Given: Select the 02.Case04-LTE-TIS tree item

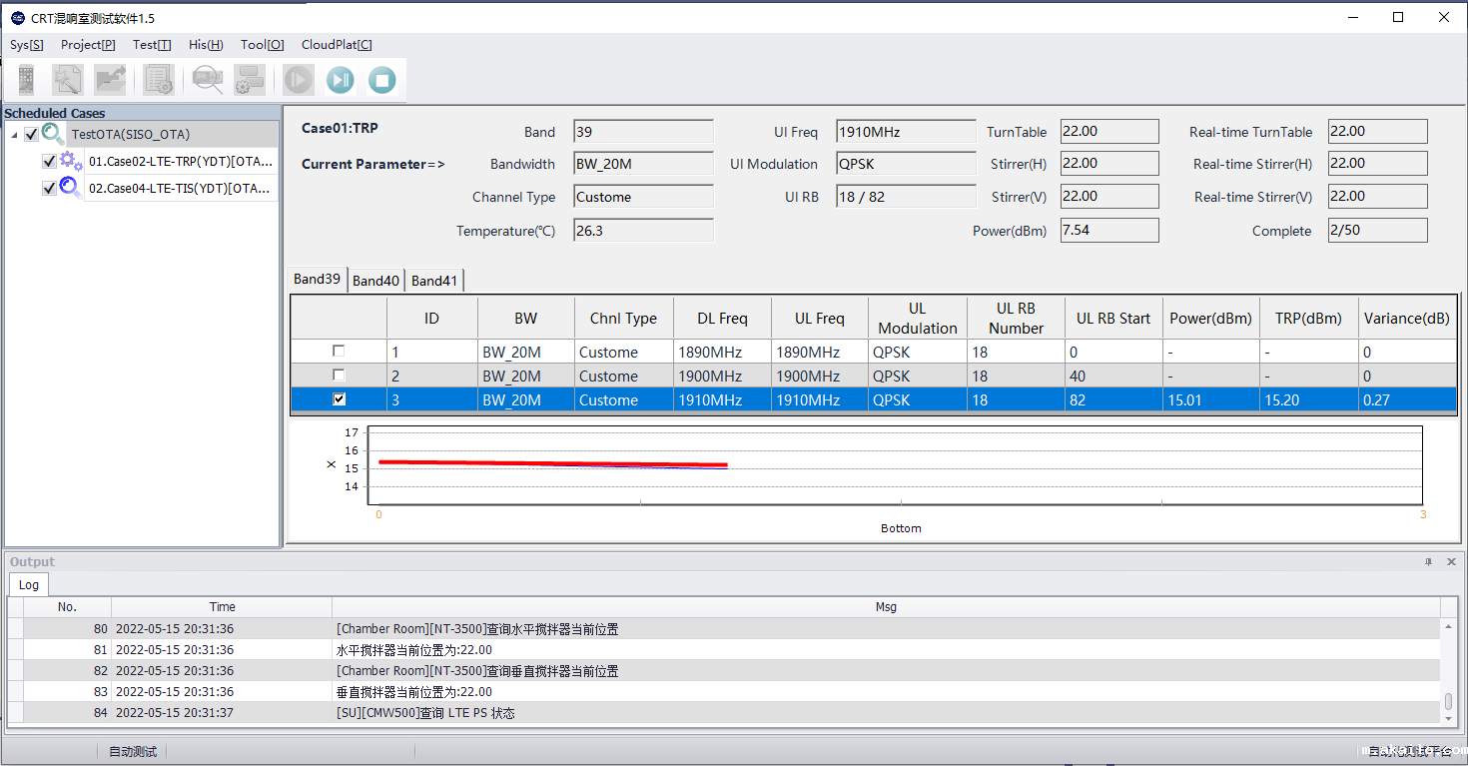Looking at the screenshot, I should coord(180,189).
